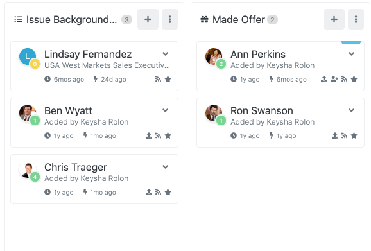371x251 pixels.
Task: Click upload icon on Ben Wyatt card
Action: (x=148, y=136)
